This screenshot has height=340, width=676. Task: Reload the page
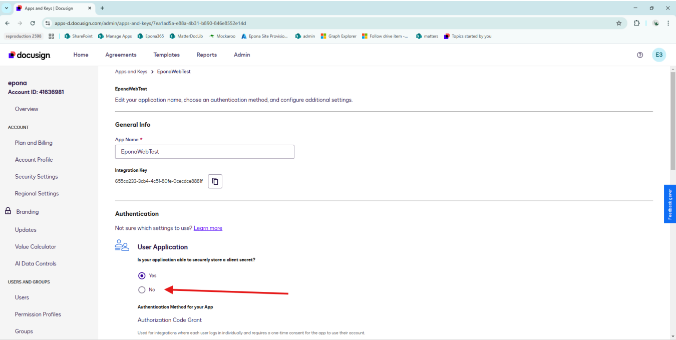click(x=33, y=23)
